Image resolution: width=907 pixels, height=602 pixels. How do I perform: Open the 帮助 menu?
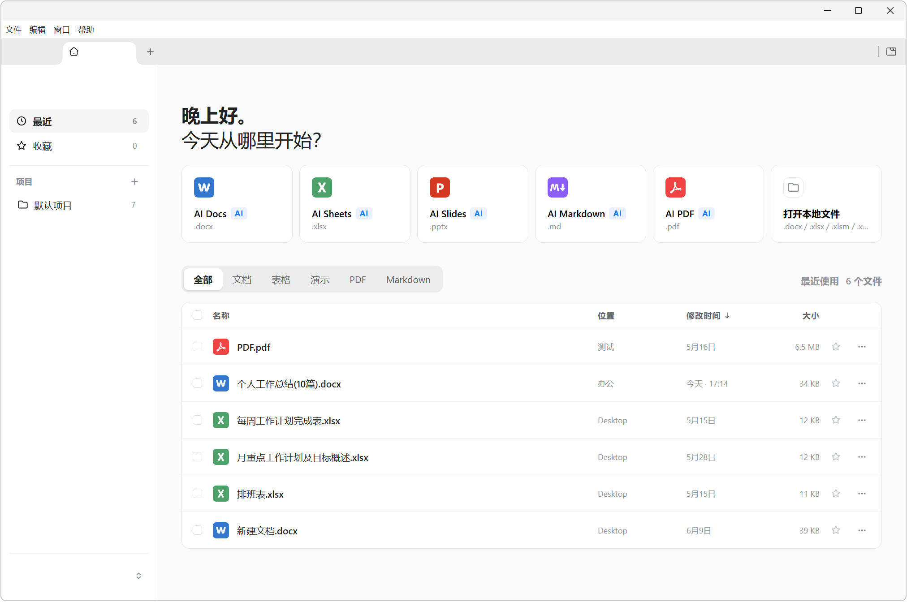[x=86, y=30]
